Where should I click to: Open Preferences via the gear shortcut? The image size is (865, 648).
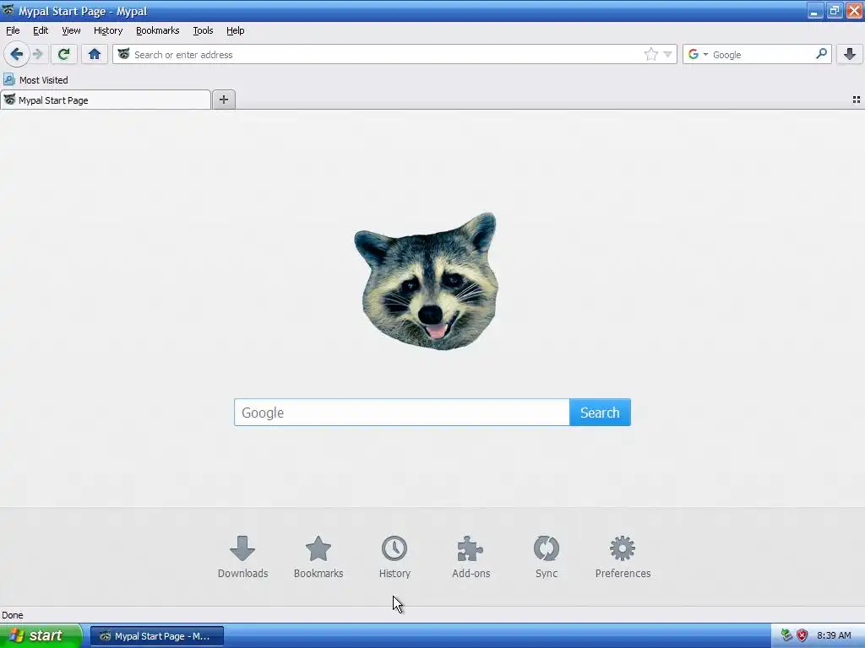point(623,557)
